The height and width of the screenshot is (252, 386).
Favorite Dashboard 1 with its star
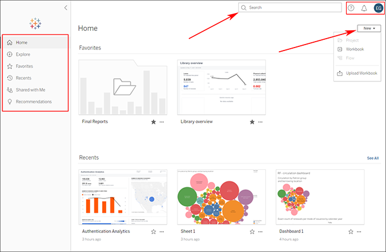click(351, 232)
